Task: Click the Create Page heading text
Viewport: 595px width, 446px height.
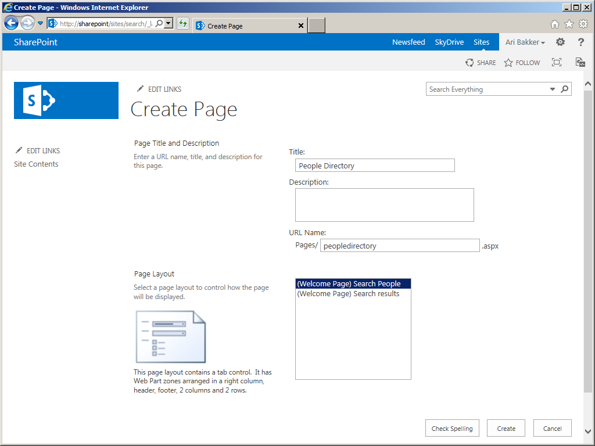Action: coord(184,110)
